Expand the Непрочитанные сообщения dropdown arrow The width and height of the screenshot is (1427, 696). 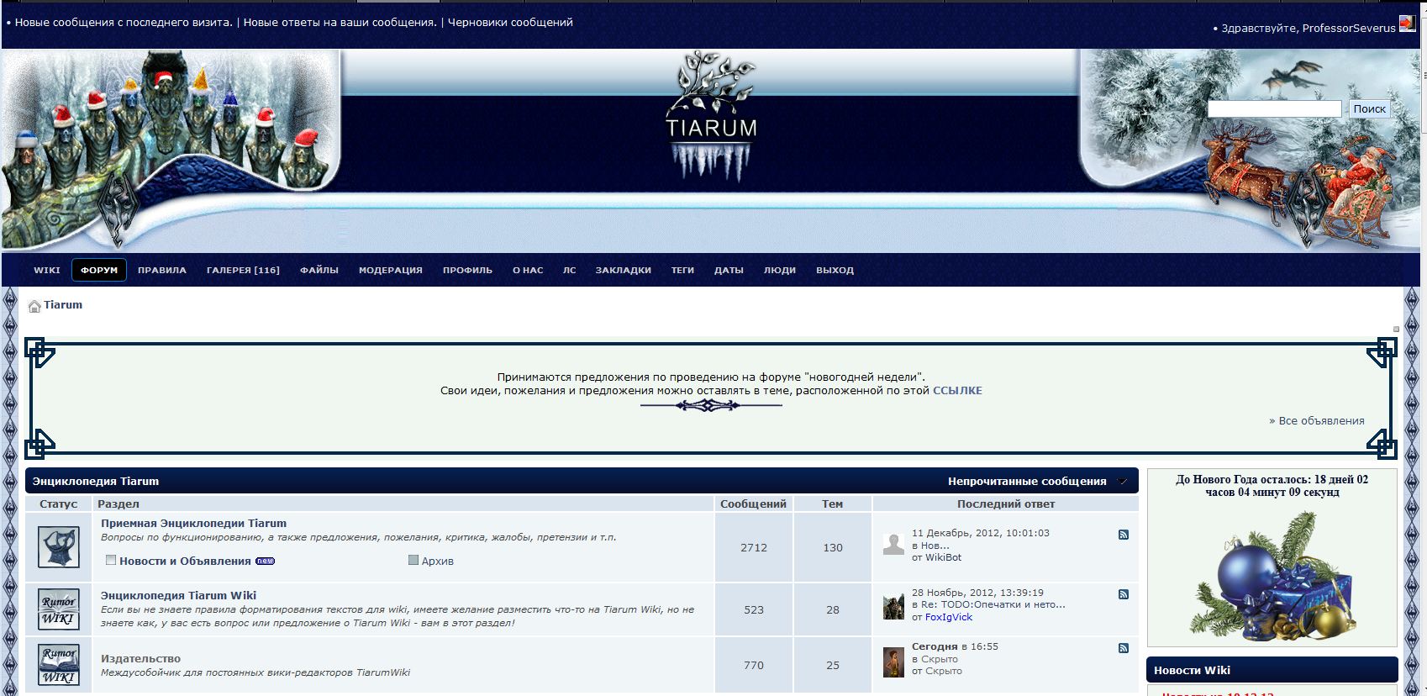(1123, 482)
